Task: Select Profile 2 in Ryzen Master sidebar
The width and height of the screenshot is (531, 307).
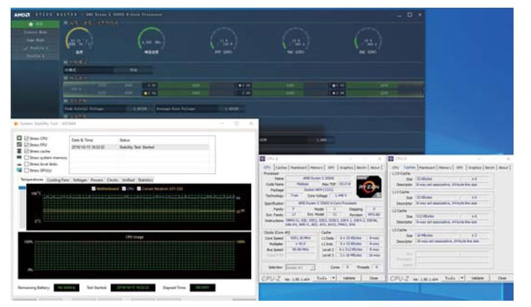Action: tap(35, 56)
